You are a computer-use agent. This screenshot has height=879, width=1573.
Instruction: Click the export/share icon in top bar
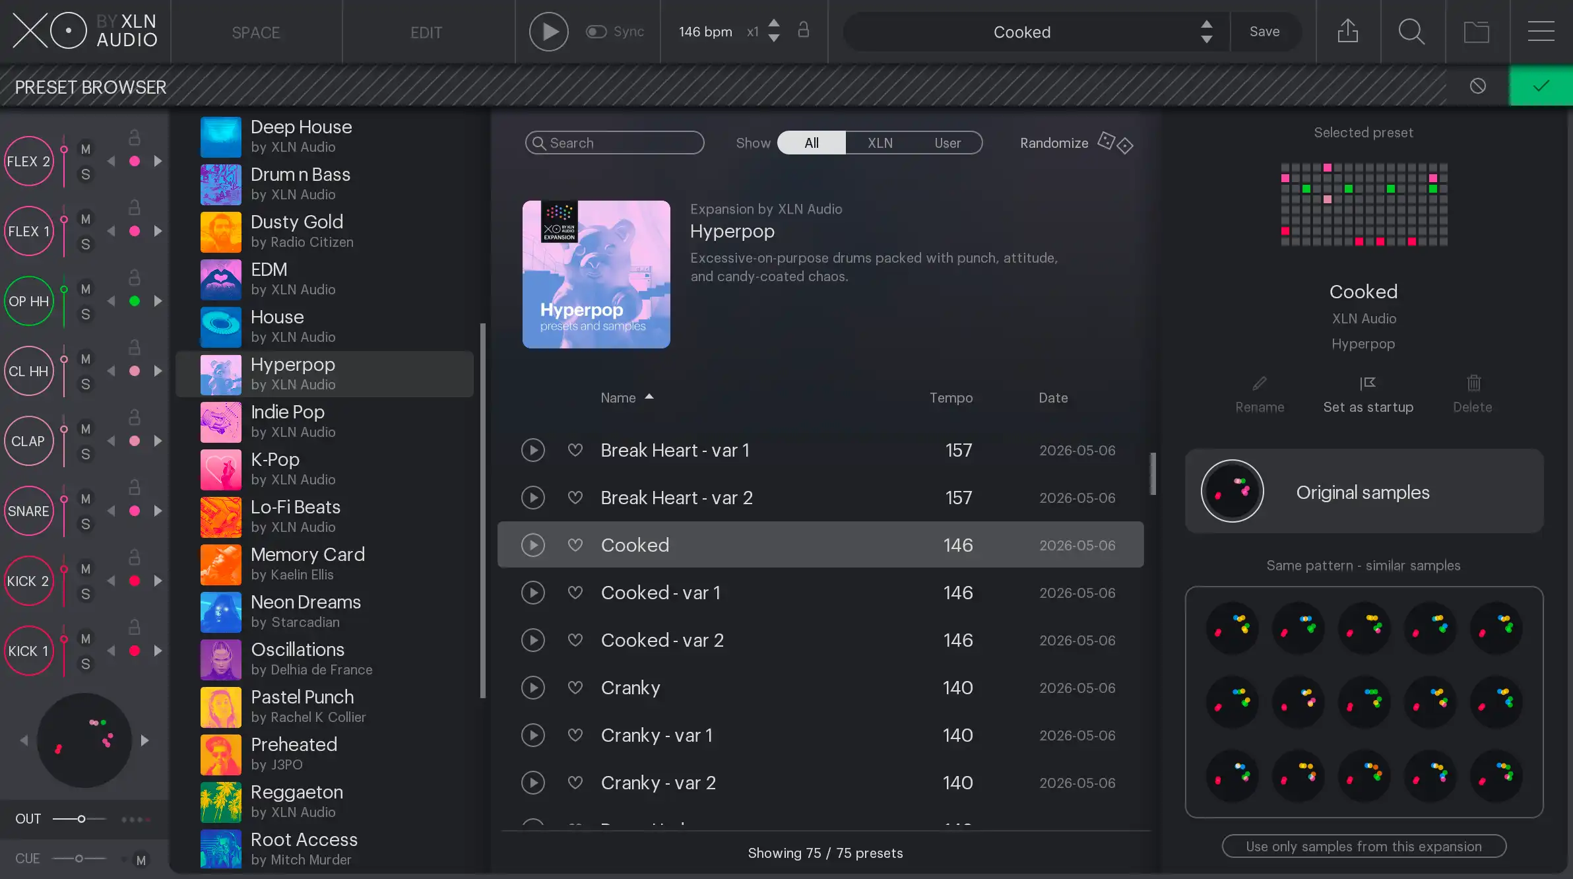(1348, 31)
